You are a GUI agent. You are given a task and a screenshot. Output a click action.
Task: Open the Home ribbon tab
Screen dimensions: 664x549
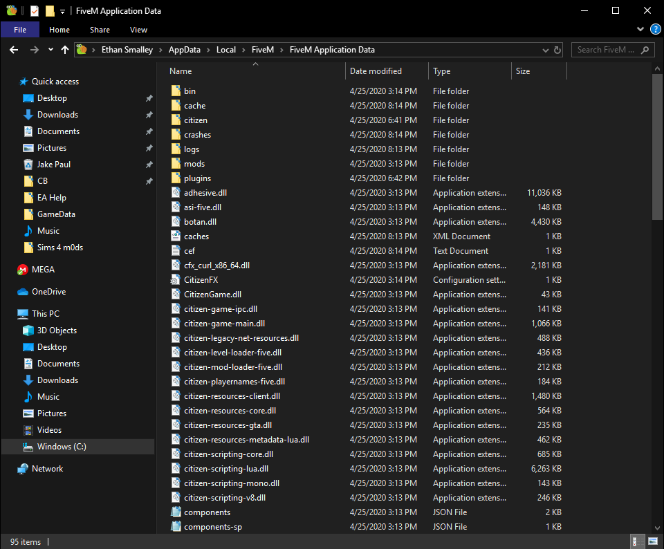[59, 30]
